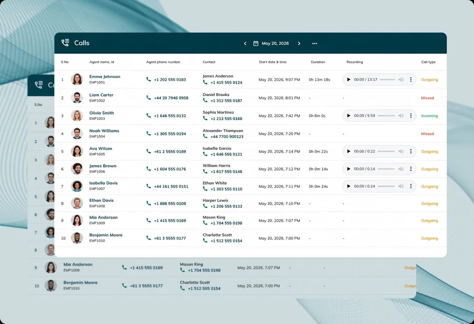Click phone icon next to +1 415 555 0169 in front window
The width and height of the screenshot is (474, 324).
point(149,220)
